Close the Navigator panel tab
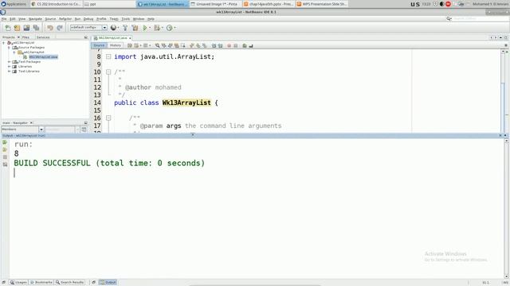Image resolution: width=510 pixels, height=286 pixels. pyautogui.click(x=31, y=123)
